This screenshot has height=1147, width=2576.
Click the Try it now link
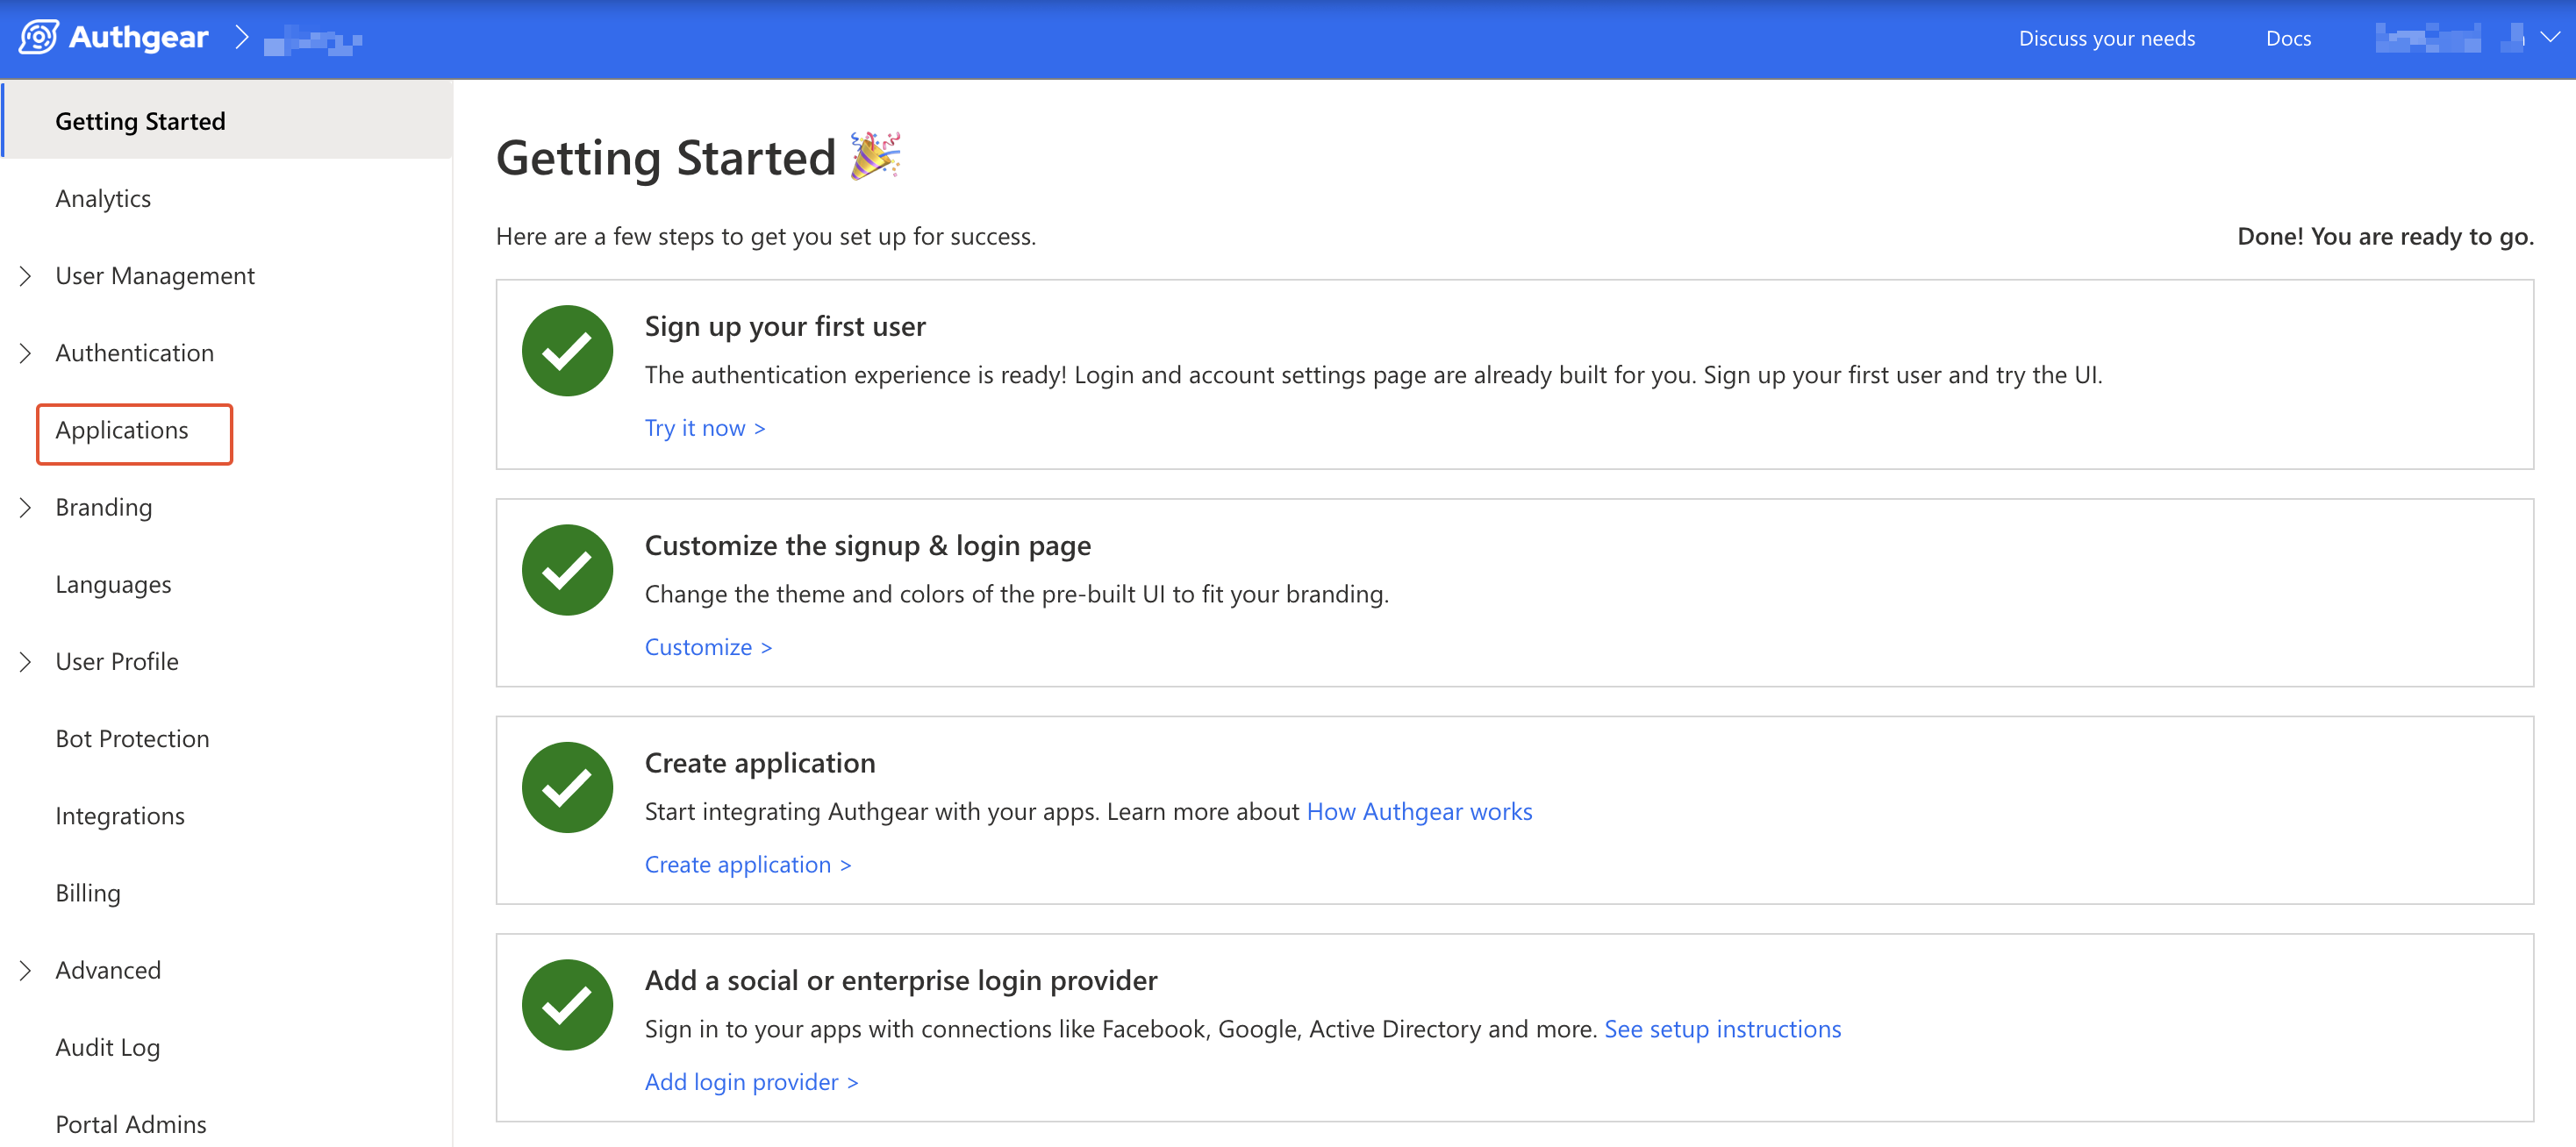(704, 428)
